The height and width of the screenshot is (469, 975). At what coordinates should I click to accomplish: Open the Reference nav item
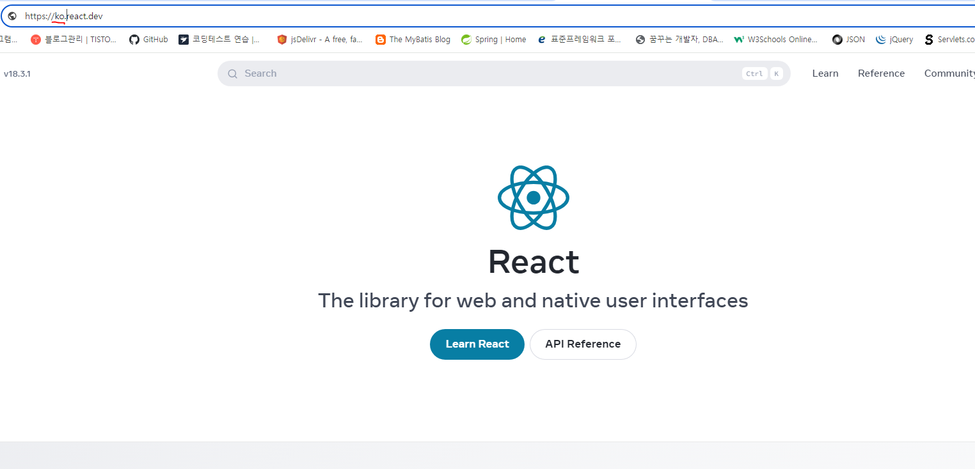[882, 73]
